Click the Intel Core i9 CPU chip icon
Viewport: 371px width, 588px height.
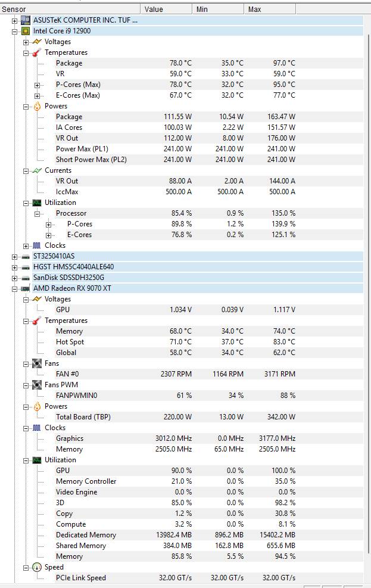[x=26, y=31]
